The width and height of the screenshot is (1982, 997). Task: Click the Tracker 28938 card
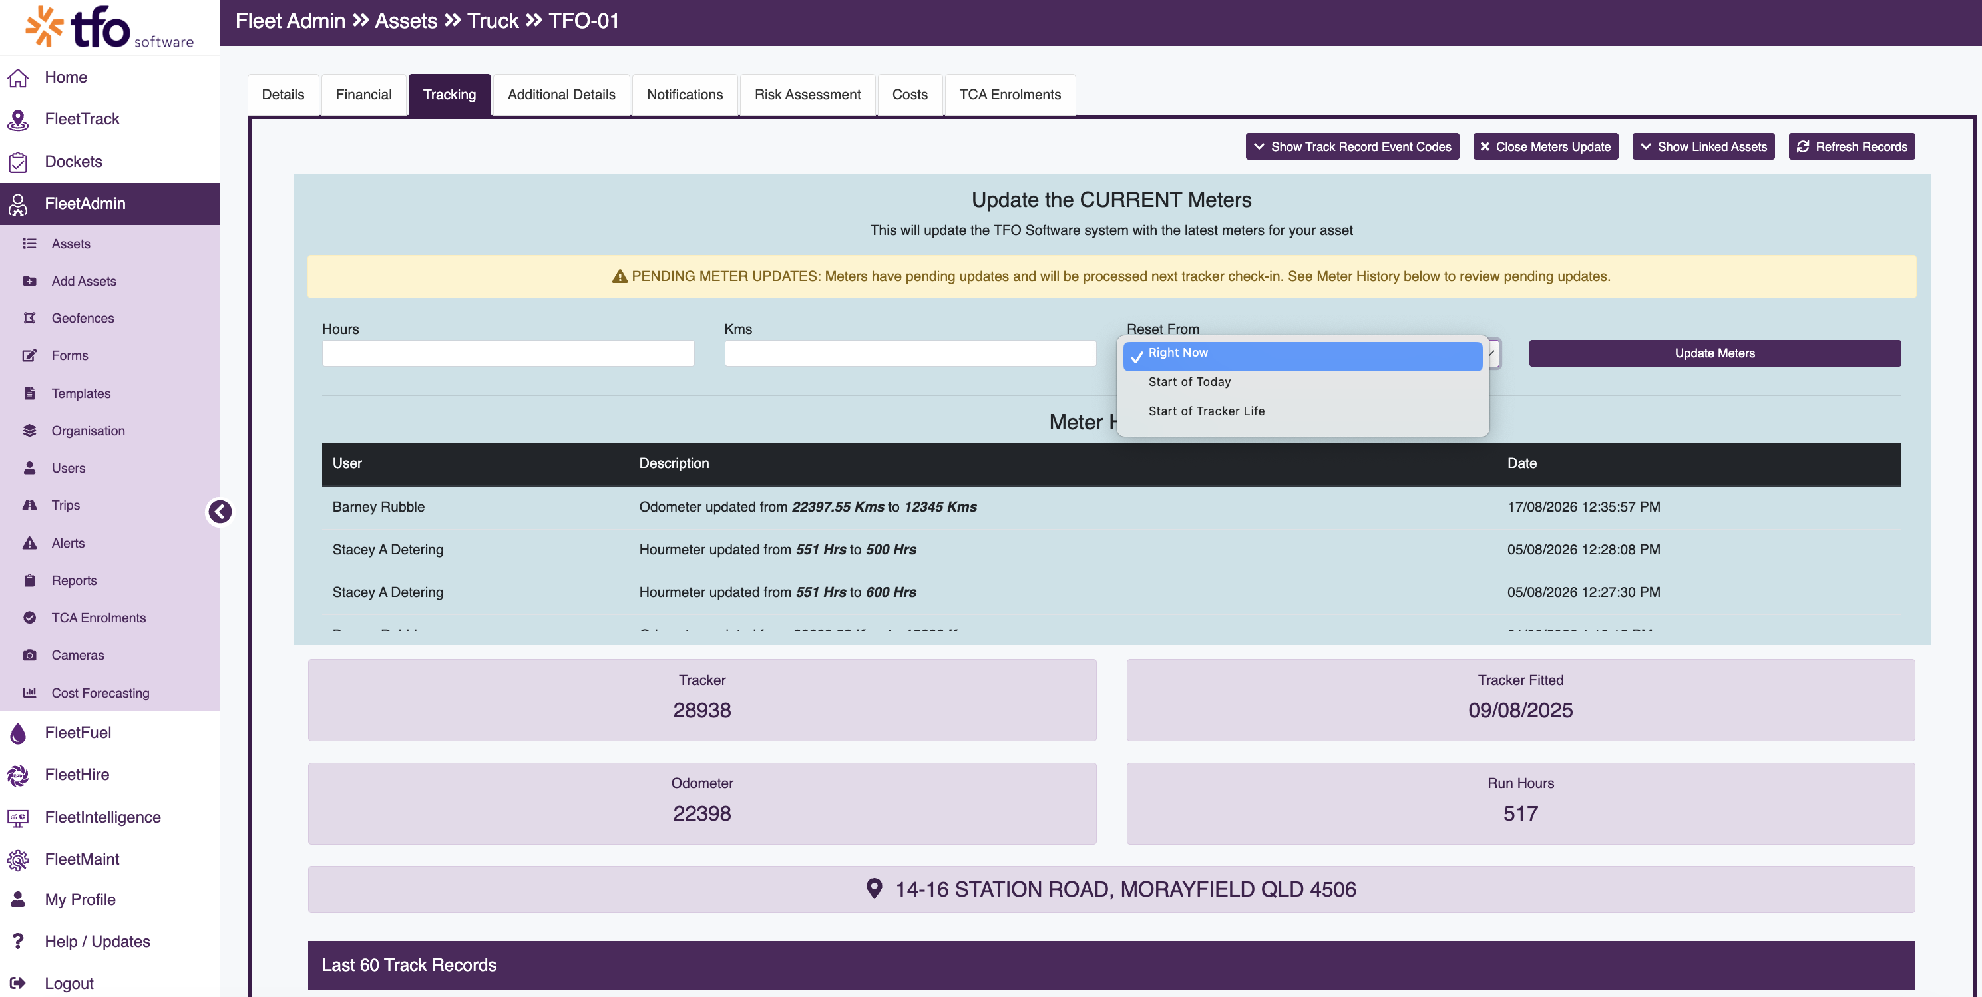click(x=702, y=700)
